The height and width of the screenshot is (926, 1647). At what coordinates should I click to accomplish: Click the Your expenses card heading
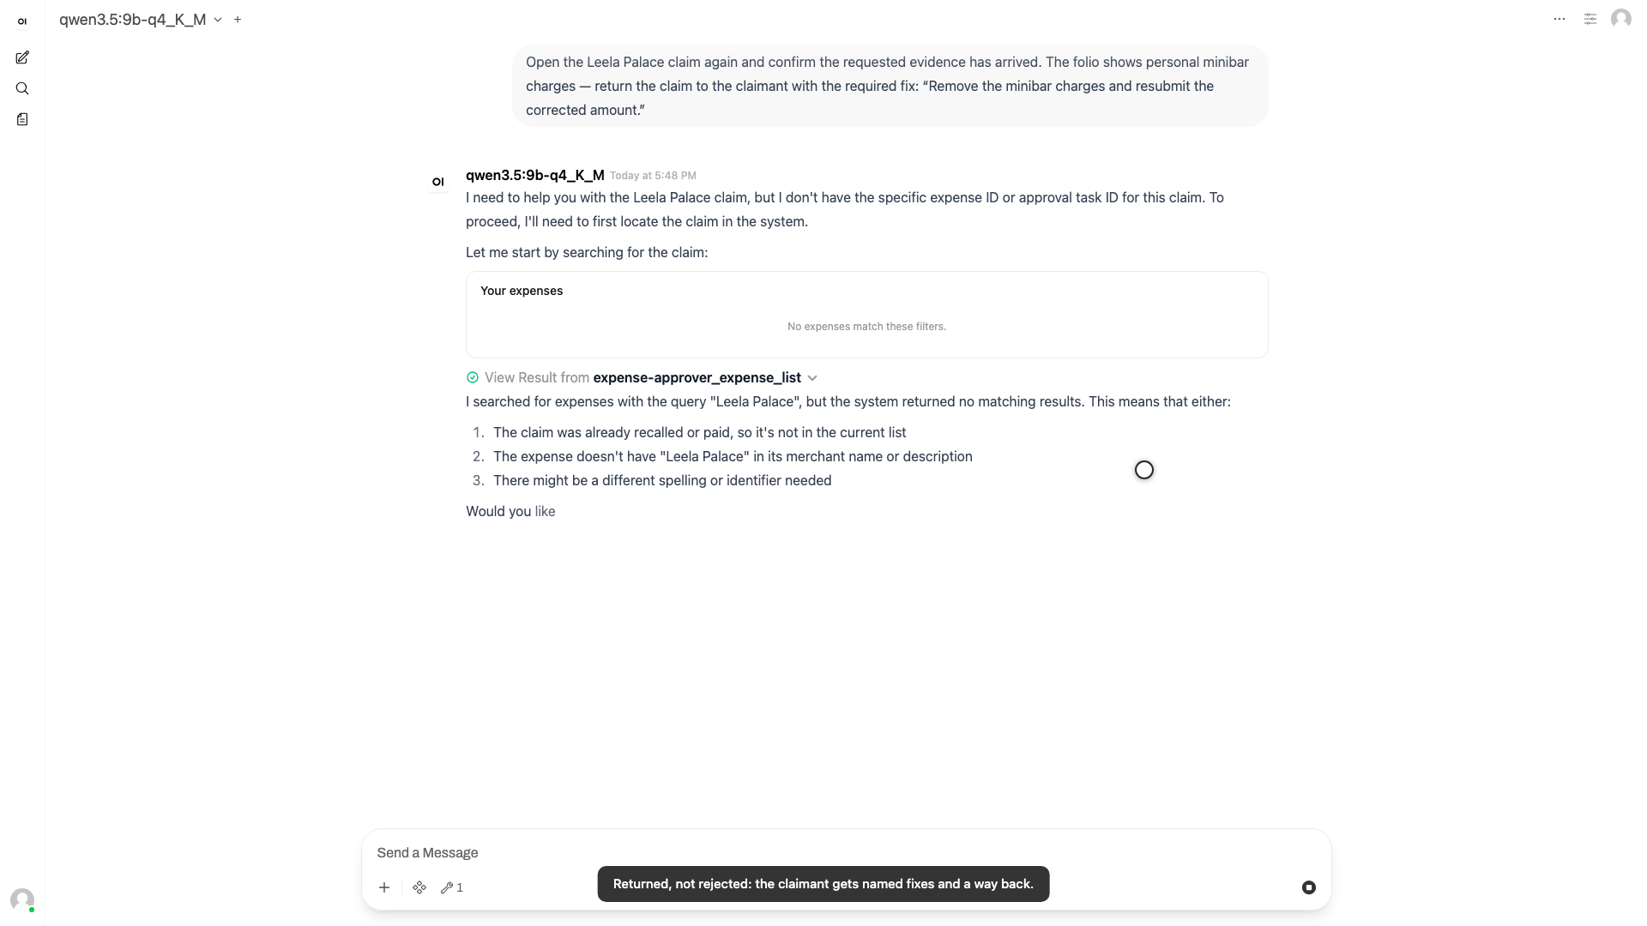522,291
